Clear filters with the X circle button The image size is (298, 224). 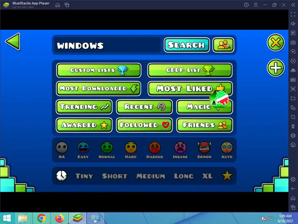click(x=276, y=43)
